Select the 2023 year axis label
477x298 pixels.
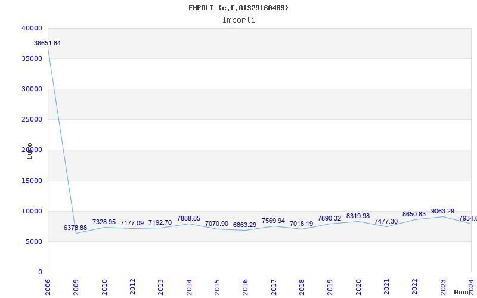coord(443,287)
